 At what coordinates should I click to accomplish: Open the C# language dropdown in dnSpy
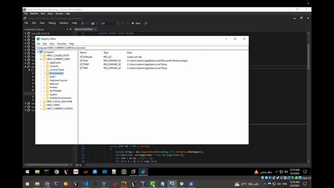pos(110,23)
